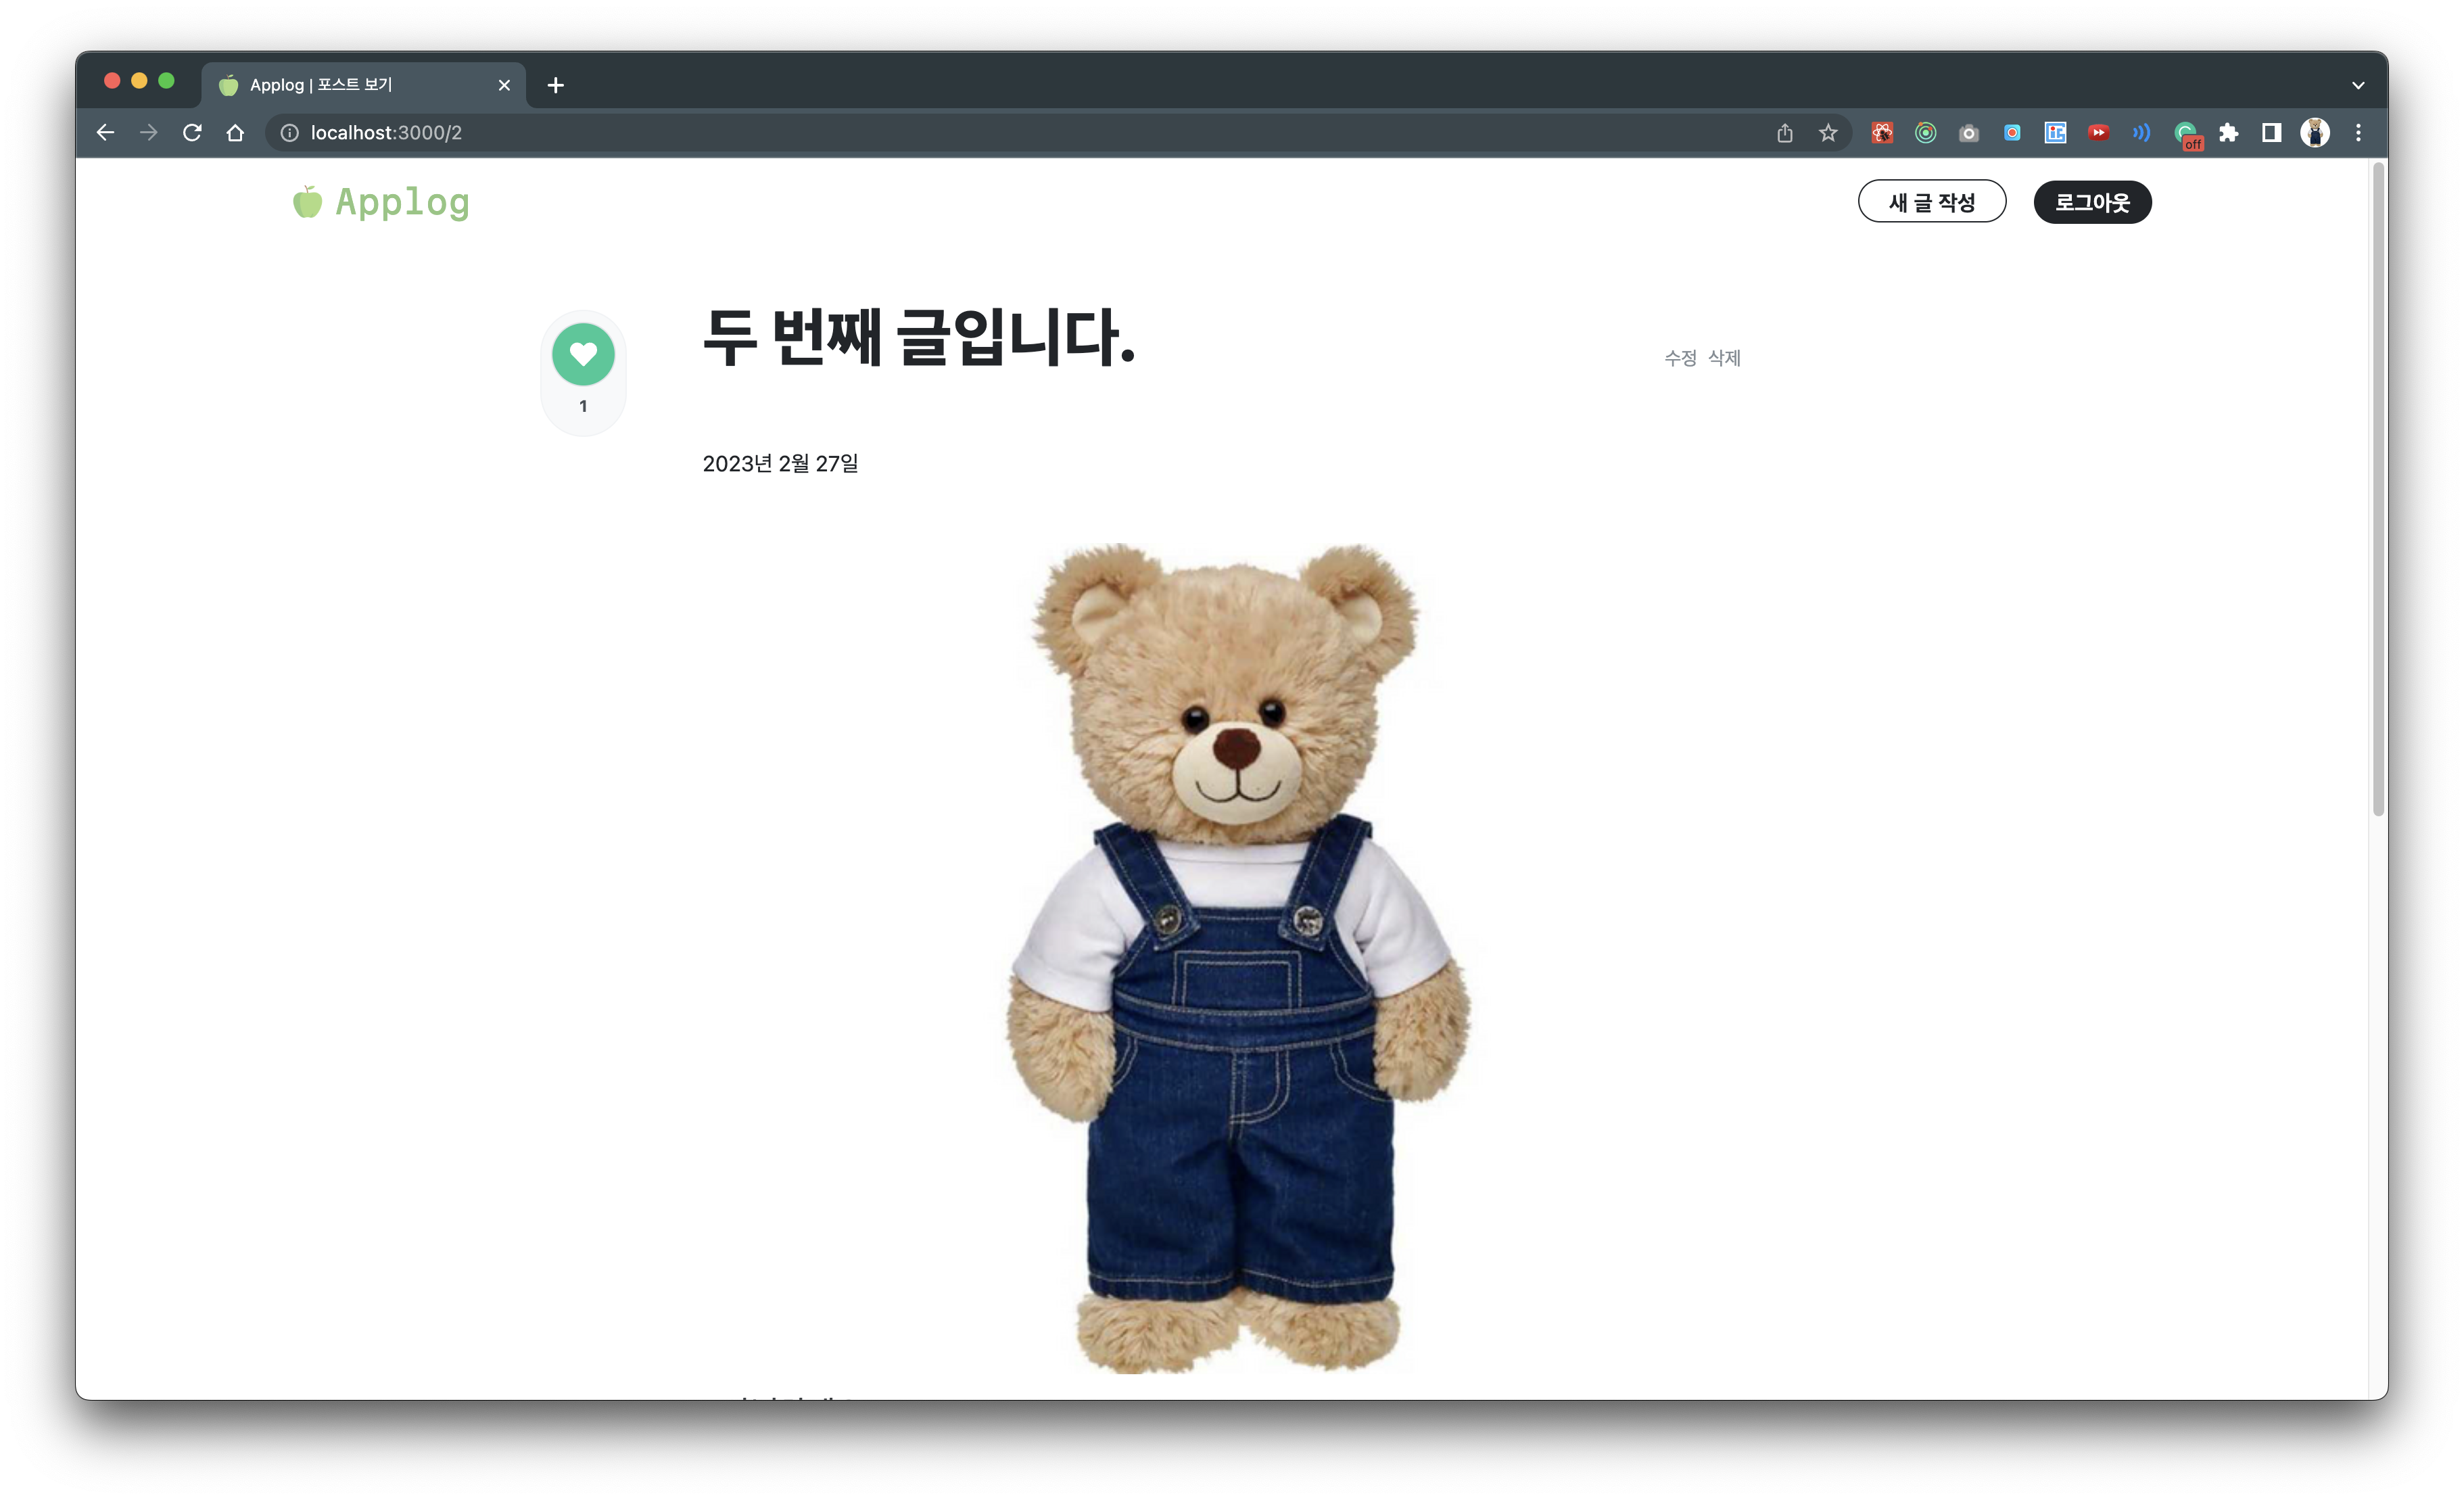Click the camera screenshot extension icon

[x=1968, y=132]
